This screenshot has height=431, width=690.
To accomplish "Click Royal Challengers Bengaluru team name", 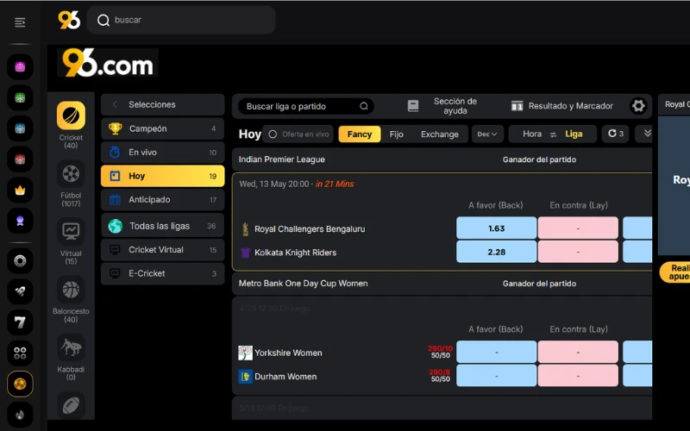I will [310, 229].
